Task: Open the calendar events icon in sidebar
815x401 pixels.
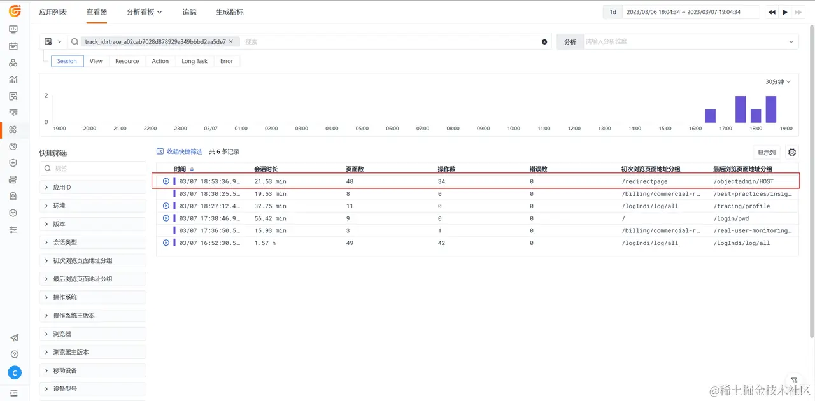Action: (13, 46)
